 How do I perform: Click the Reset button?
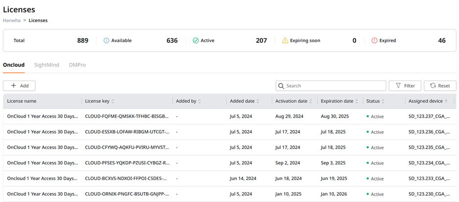(x=440, y=86)
